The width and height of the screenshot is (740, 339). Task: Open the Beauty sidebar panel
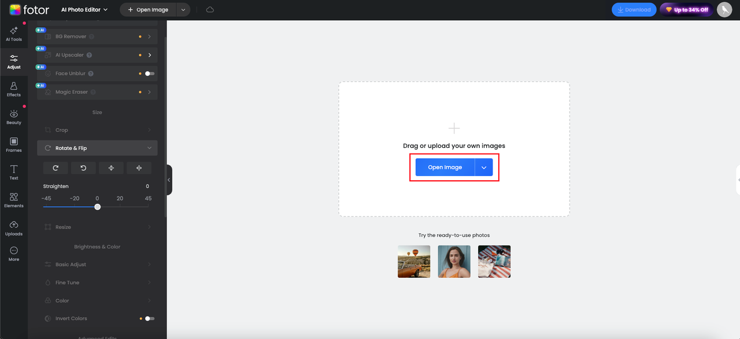pos(14,117)
